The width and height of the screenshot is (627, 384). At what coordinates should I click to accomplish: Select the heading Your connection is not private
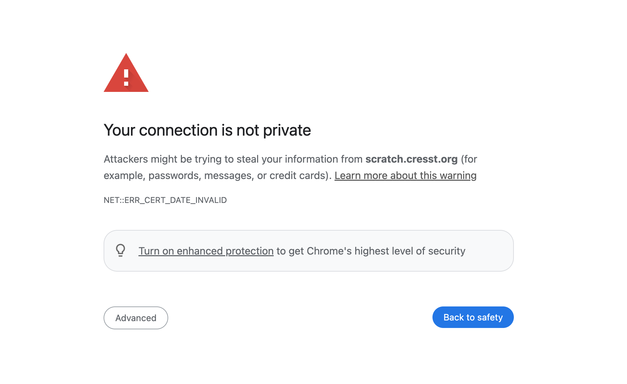pos(207,130)
